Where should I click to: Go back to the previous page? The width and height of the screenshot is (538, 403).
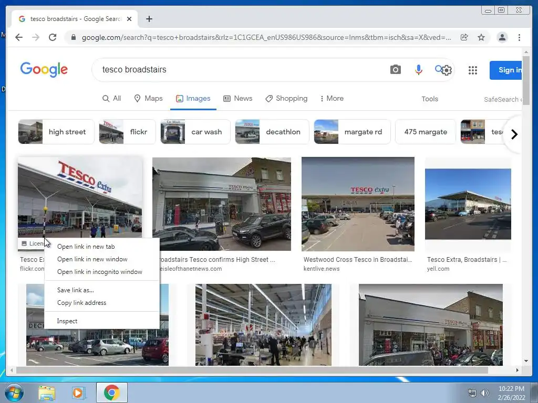(x=19, y=37)
